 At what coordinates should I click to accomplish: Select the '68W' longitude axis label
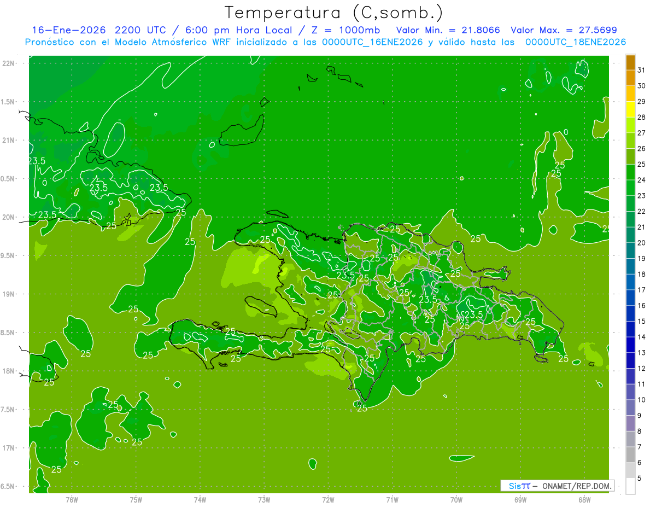584,500
